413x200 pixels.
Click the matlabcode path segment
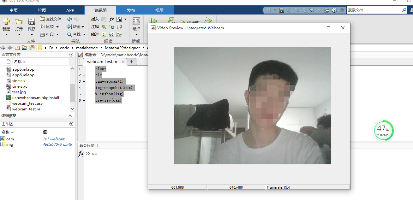[87, 48]
